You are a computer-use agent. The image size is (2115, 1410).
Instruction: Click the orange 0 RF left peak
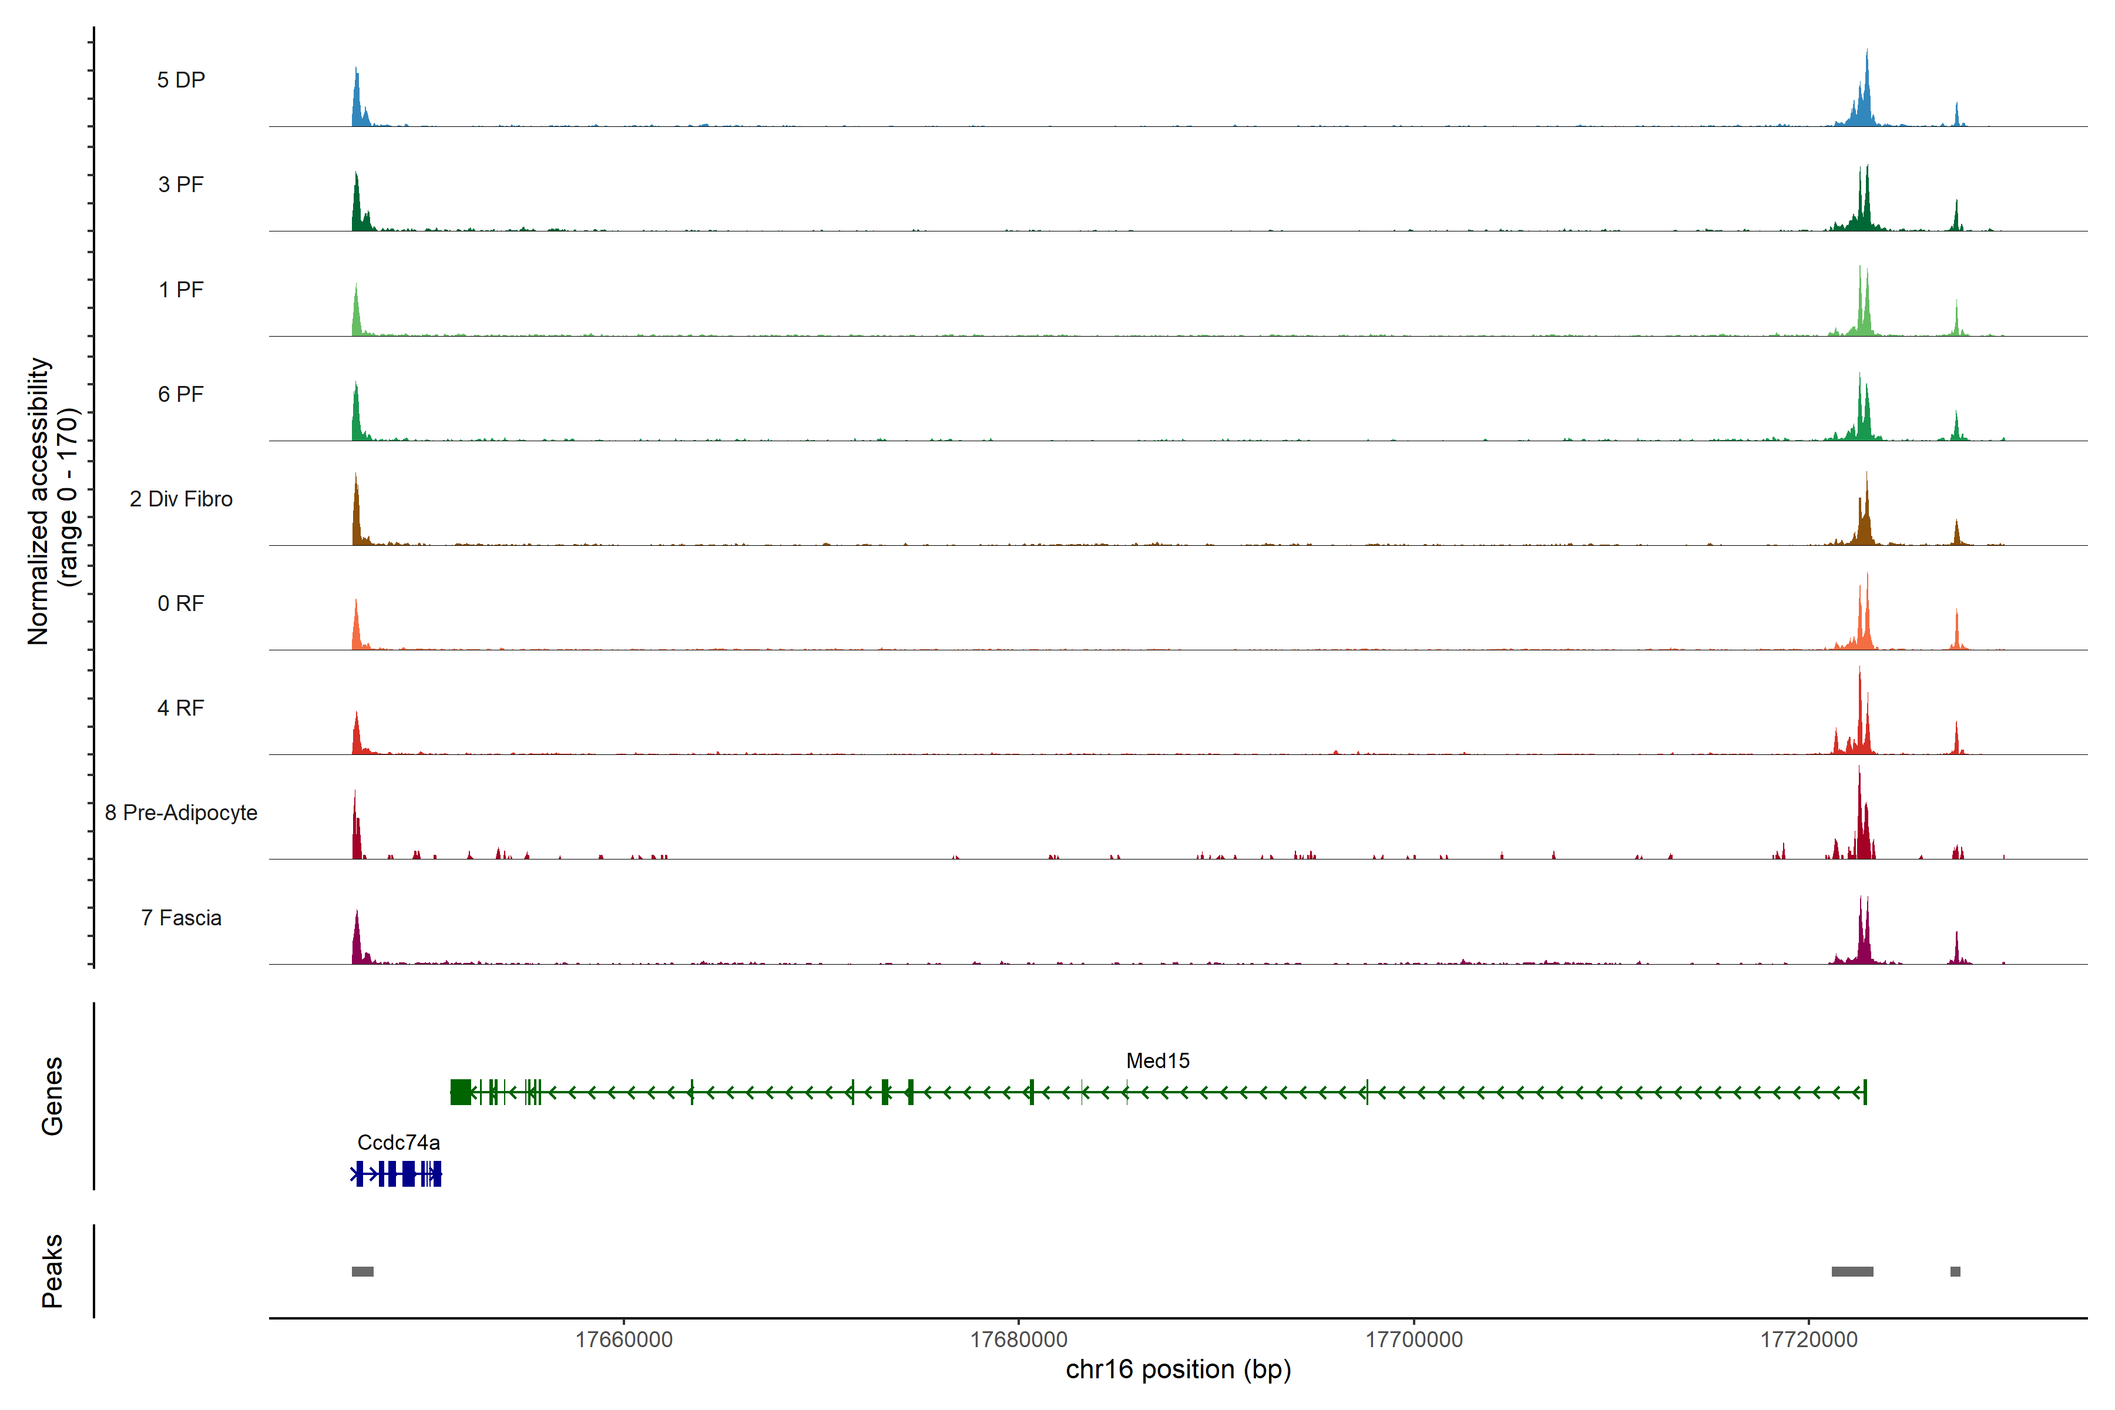(x=356, y=629)
